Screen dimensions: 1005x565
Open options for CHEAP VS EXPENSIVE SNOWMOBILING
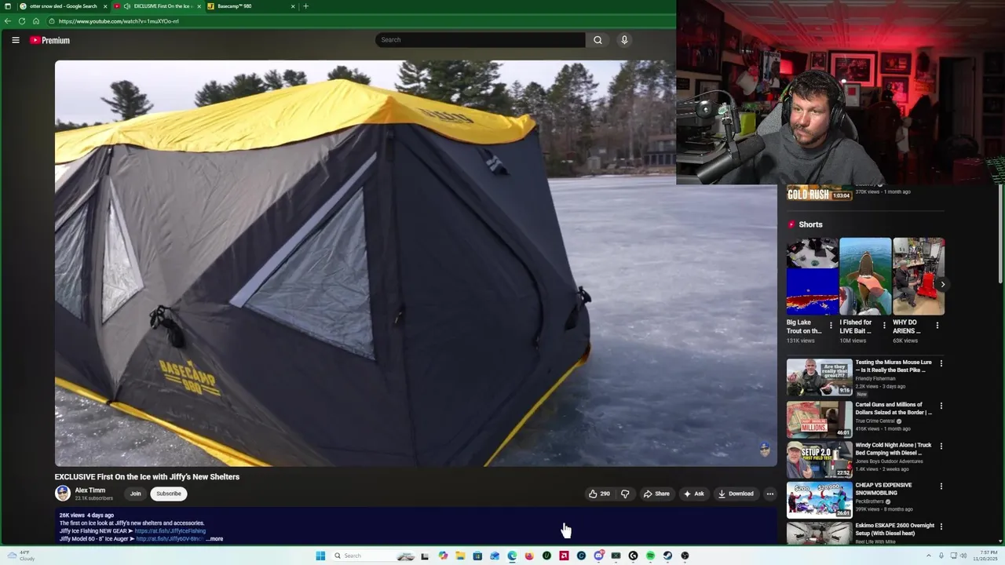point(941,486)
